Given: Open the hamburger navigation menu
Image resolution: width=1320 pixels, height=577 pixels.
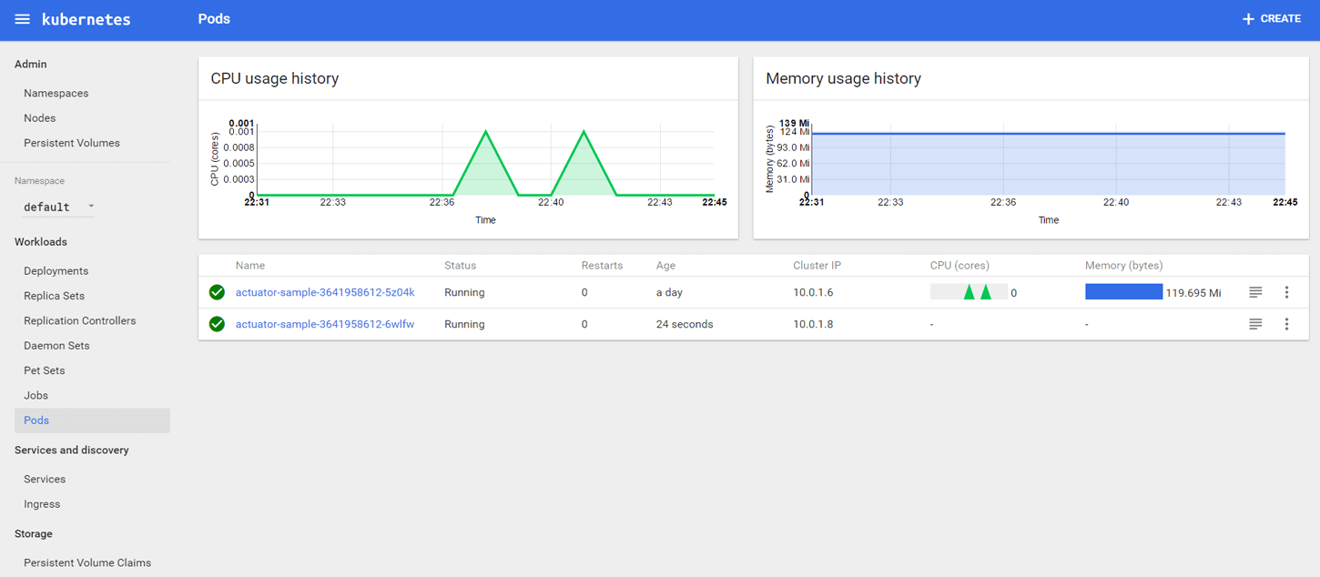Looking at the screenshot, I should 22,19.
